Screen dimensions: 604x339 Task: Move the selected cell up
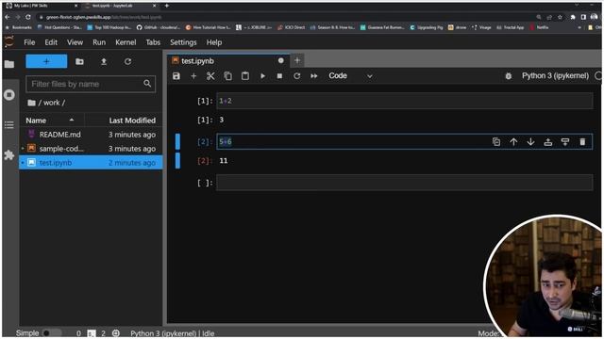tap(513, 142)
